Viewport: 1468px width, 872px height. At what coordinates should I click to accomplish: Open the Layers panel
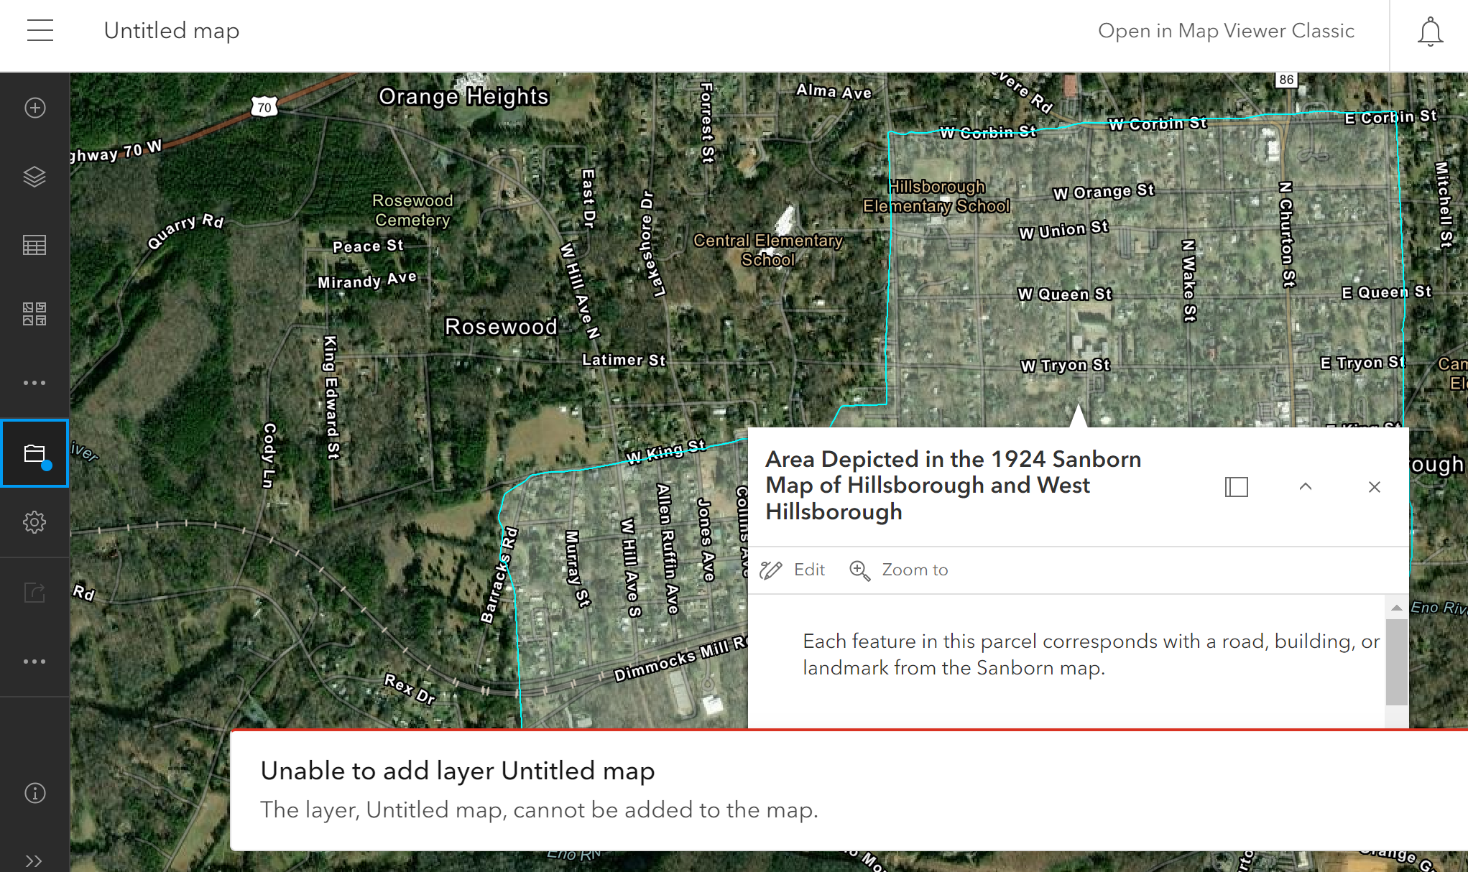[x=34, y=175]
